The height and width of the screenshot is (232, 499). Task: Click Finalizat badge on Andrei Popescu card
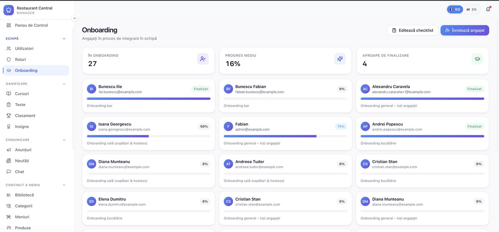[474, 126]
